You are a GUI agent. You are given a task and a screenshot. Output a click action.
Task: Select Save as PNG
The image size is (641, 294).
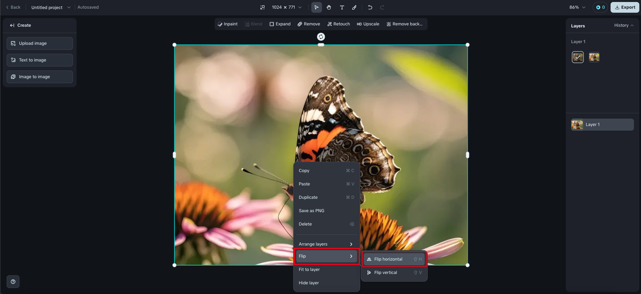click(327, 211)
